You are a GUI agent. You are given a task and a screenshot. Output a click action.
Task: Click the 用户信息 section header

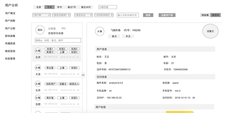[155, 49]
